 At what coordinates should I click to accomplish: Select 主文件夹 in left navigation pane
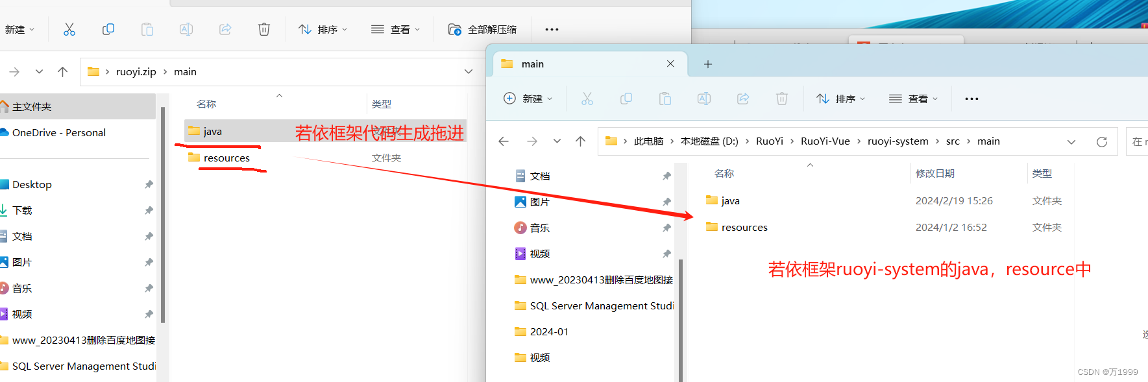click(77, 106)
